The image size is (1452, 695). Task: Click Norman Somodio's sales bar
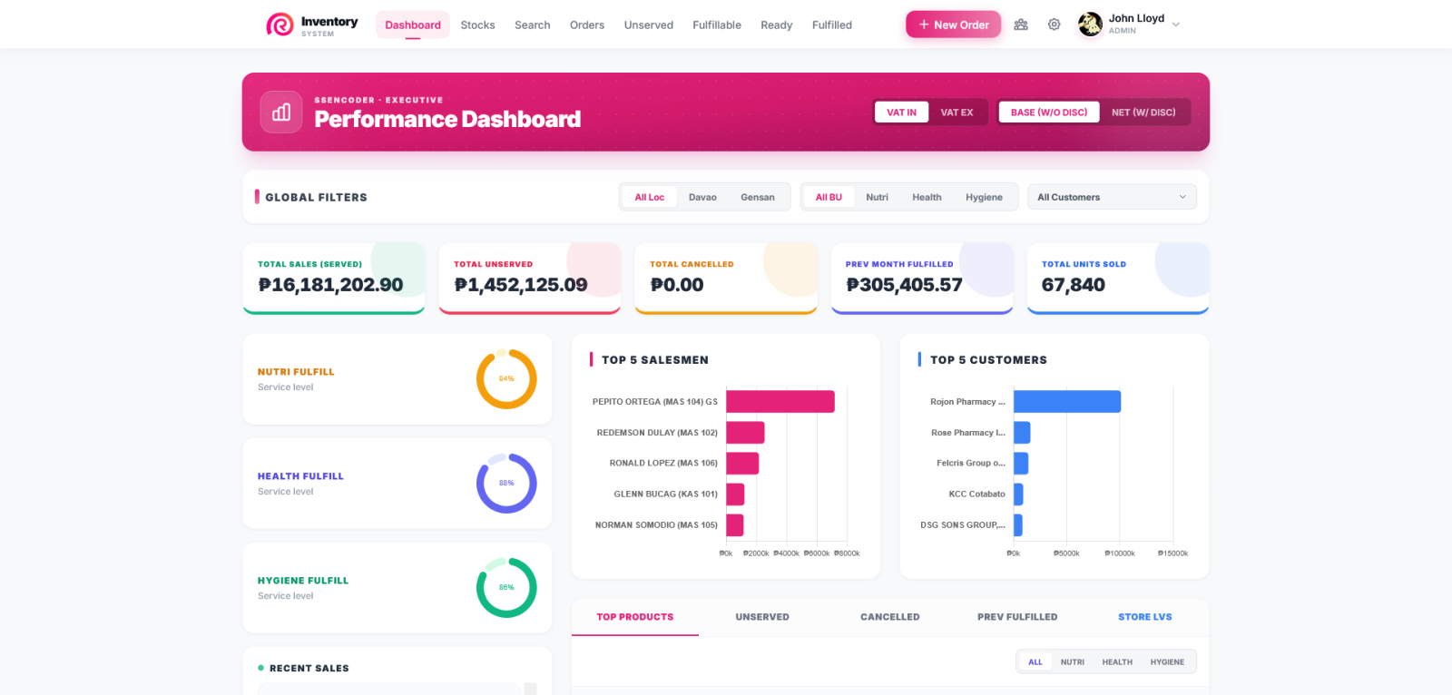pyautogui.click(x=735, y=525)
